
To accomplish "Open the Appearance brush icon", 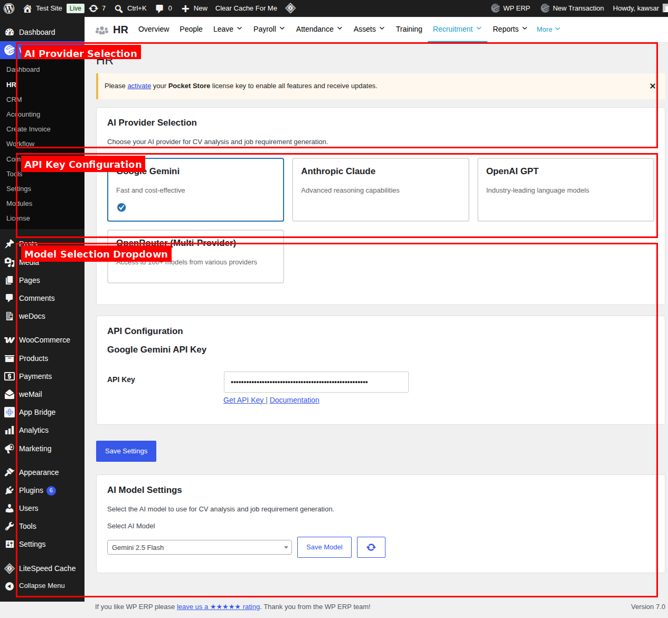I will click(x=10, y=472).
